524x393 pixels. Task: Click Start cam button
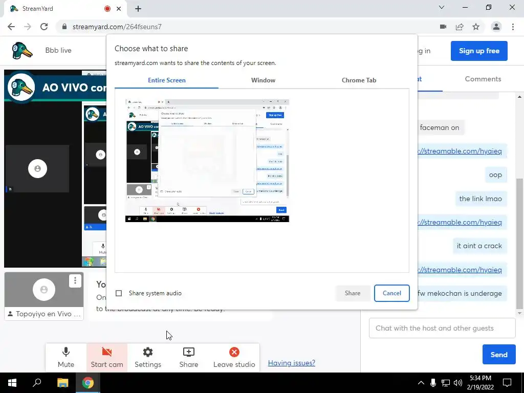click(x=107, y=357)
